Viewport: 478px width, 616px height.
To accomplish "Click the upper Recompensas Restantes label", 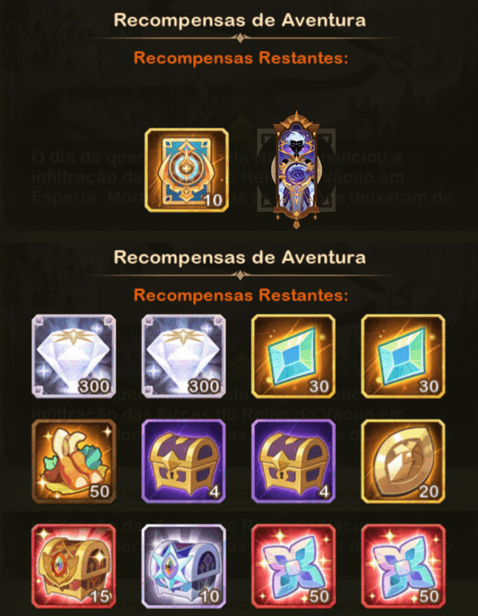I will pyautogui.click(x=241, y=58).
